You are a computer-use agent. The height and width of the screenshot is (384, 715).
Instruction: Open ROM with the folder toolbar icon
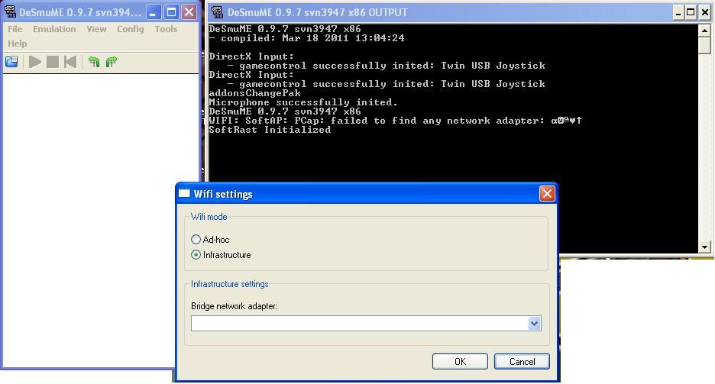[11, 62]
